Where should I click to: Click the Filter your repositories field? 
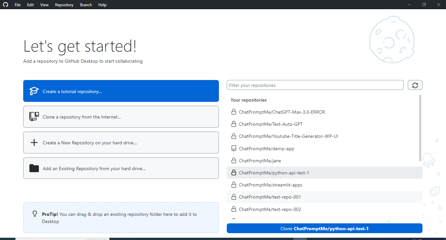click(x=315, y=85)
